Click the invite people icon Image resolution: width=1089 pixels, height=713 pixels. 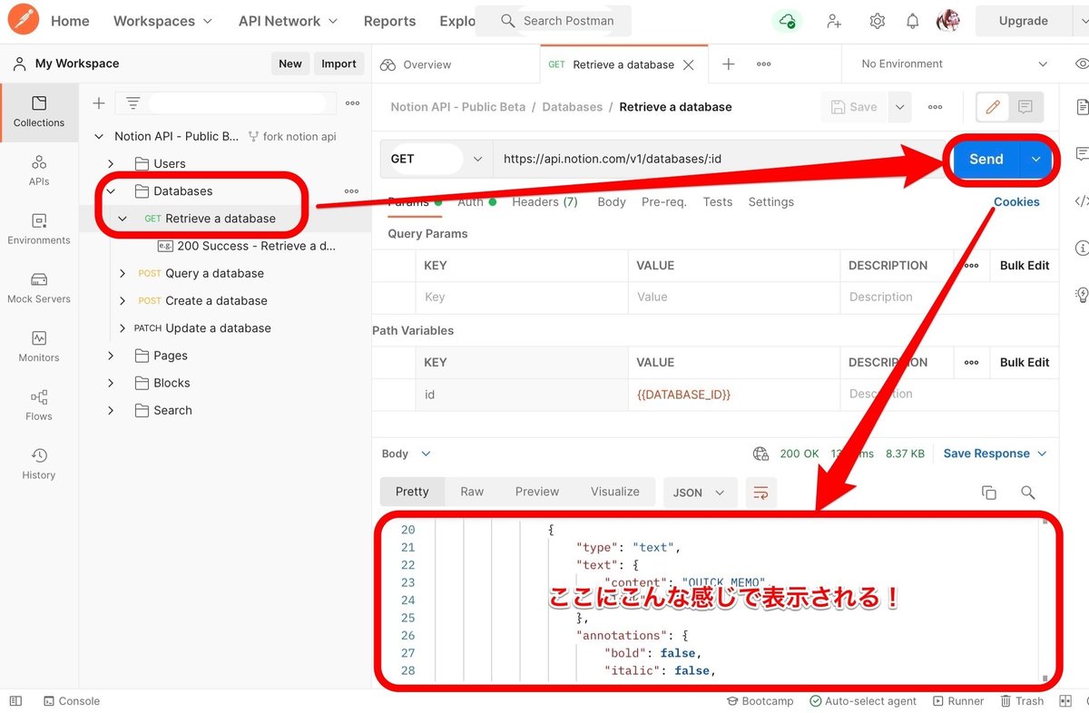pos(833,21)
